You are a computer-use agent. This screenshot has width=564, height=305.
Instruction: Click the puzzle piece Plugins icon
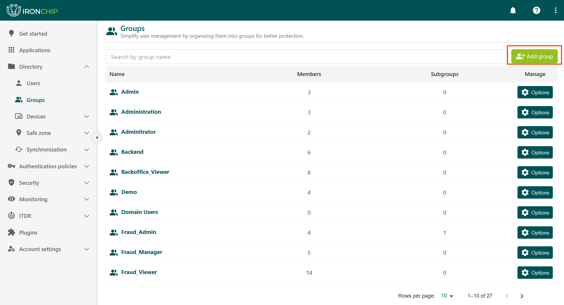point(11,232)
